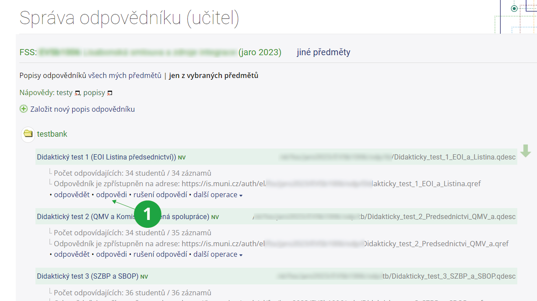
Task: Open the Didaktický test 3 (SZBP a SBOP) title
Action: click(x=88, y=276)
